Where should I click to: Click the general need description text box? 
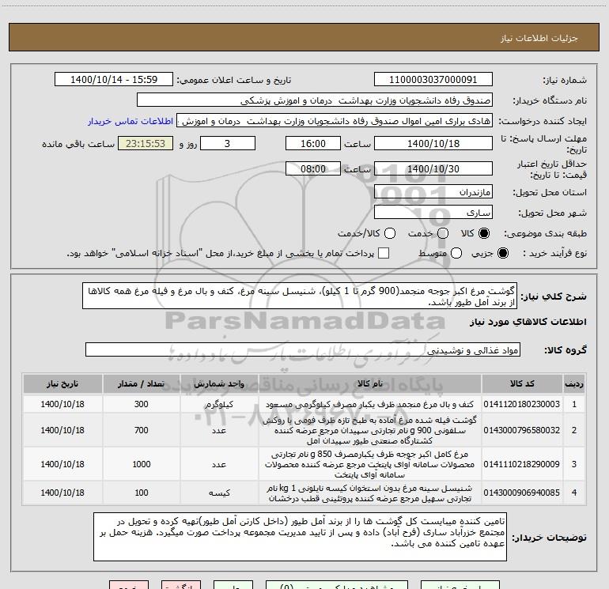[x=300, y=296]
